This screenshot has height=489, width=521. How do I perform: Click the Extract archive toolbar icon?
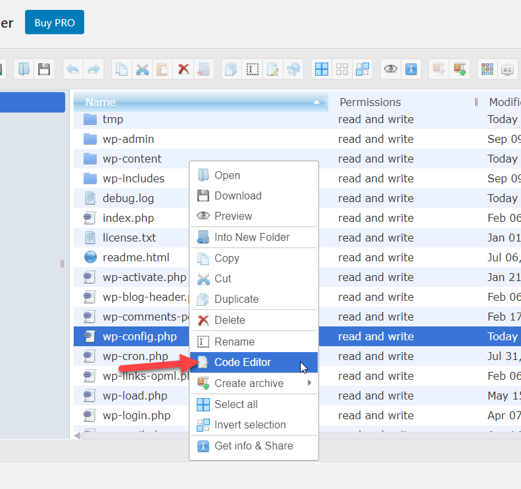[439, 69]
